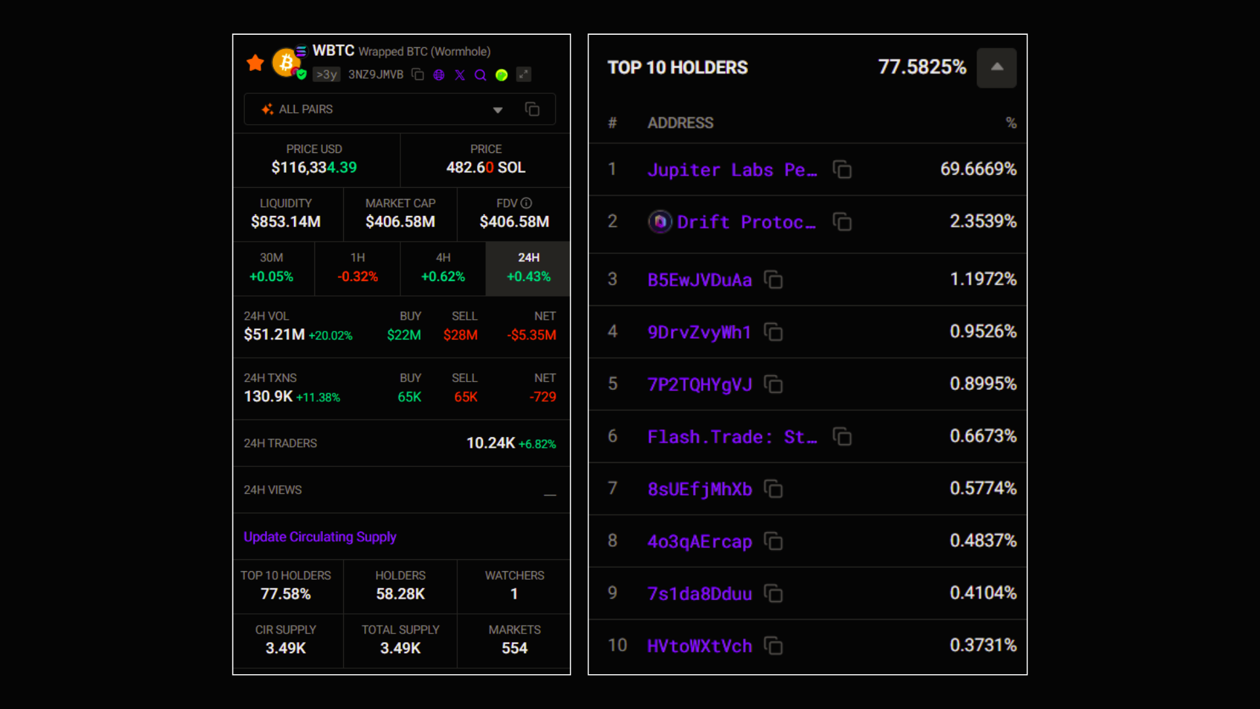Screen dimensions: 1260x709
Task: Toggle the orange favorite star for WBTC
Action: tap(255, 63)
